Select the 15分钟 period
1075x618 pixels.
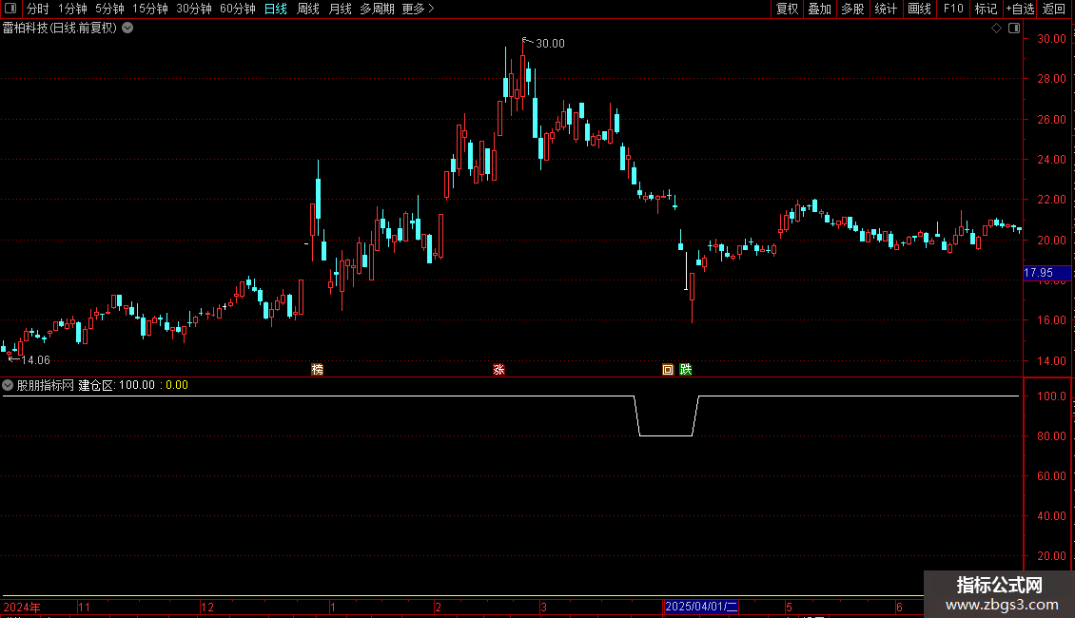point(149,9)
